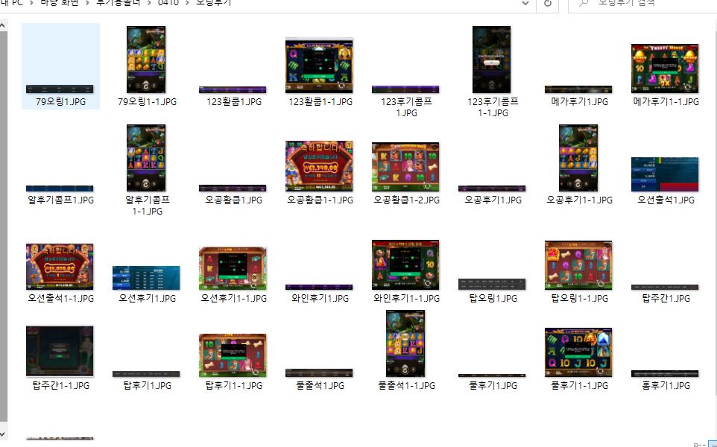Click the 풀후기1.JPG file name
Viewport: 717px width, 447px height.
(x=493, y=385)
